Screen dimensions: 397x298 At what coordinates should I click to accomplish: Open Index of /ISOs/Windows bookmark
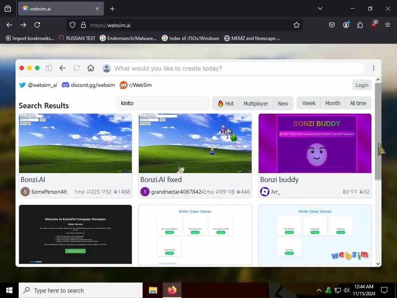[x=190, y=38]
